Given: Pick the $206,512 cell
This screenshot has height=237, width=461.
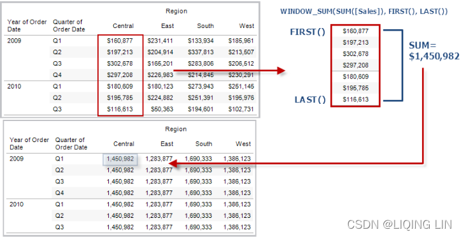Looking at the screenshot, I should coord(241,64).
